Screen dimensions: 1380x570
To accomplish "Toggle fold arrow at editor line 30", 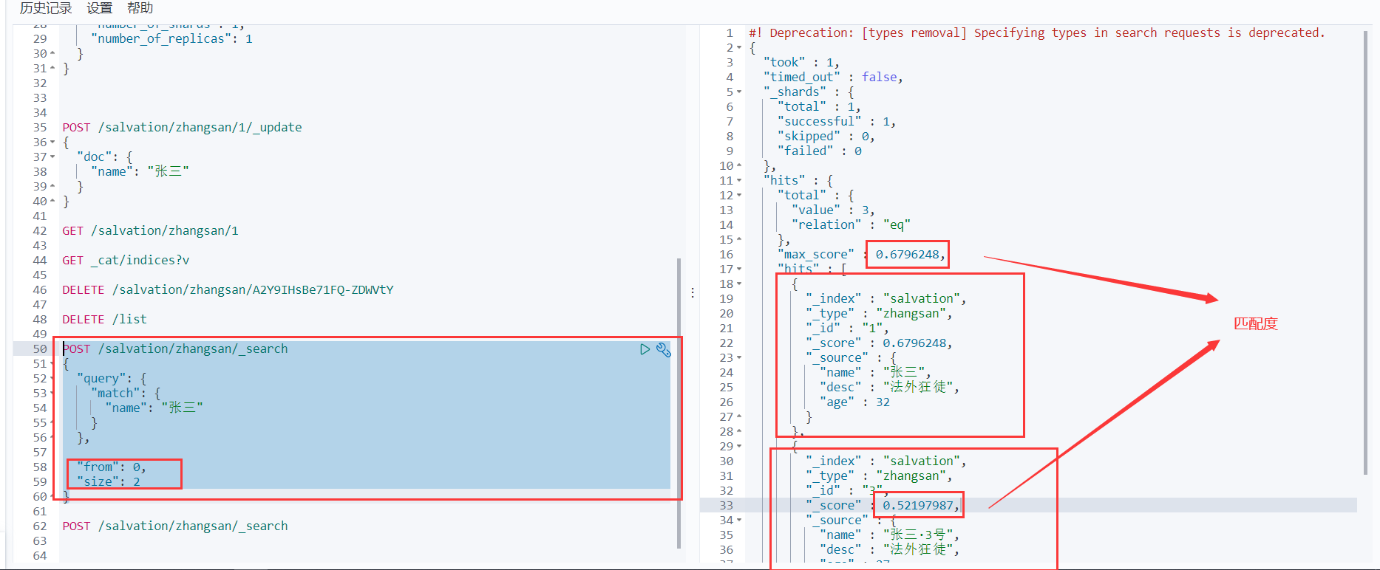I will pyautogui.click(x=52, y=53).
